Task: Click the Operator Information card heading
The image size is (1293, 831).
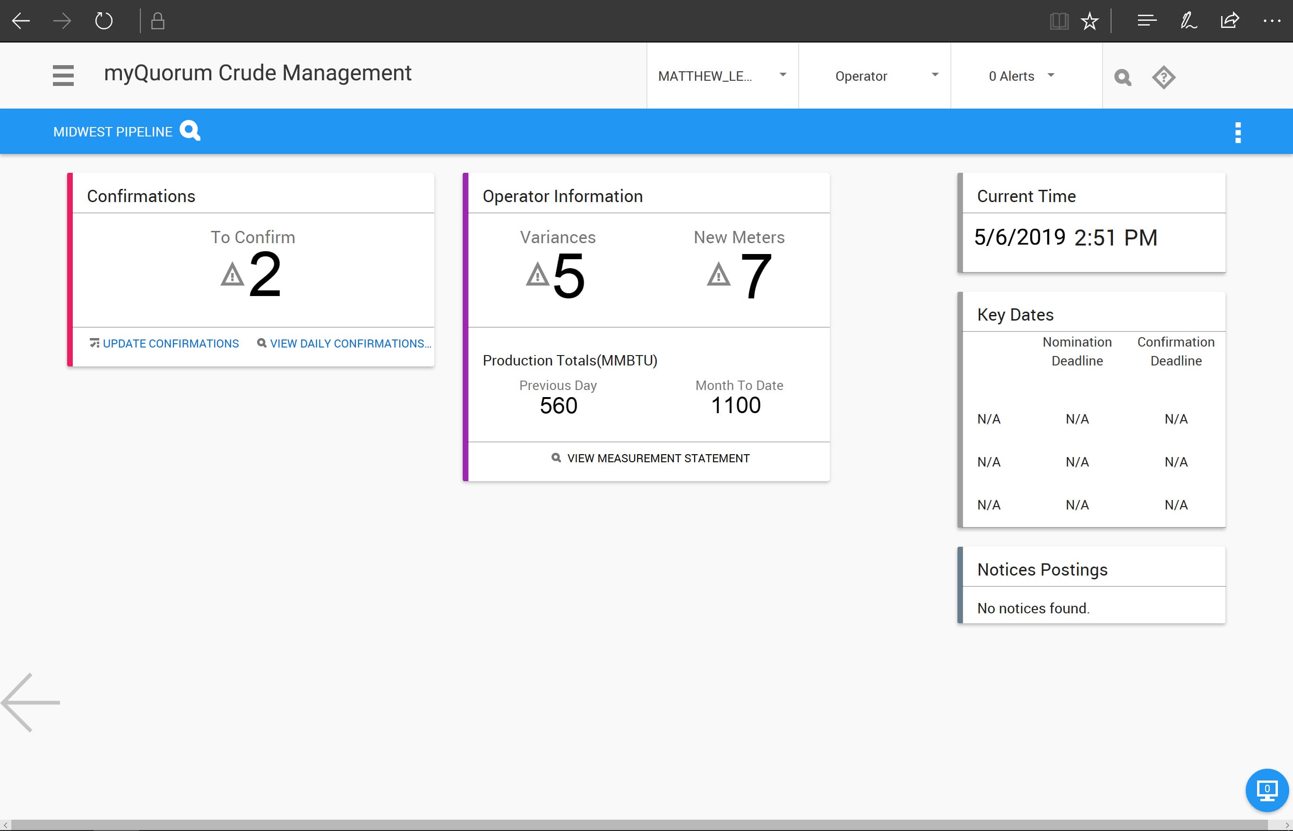Action: coord(562,196)
